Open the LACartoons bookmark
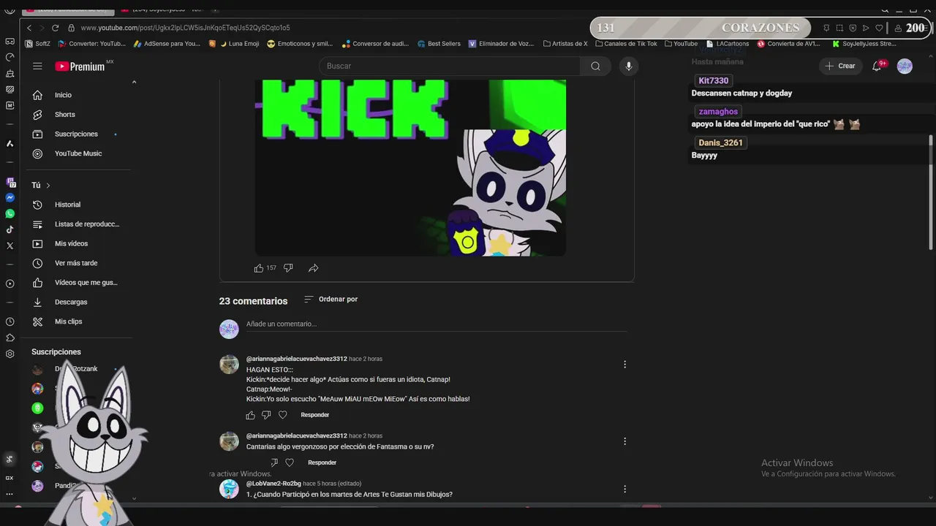936x526 pixels. click(x=728, y=44)
